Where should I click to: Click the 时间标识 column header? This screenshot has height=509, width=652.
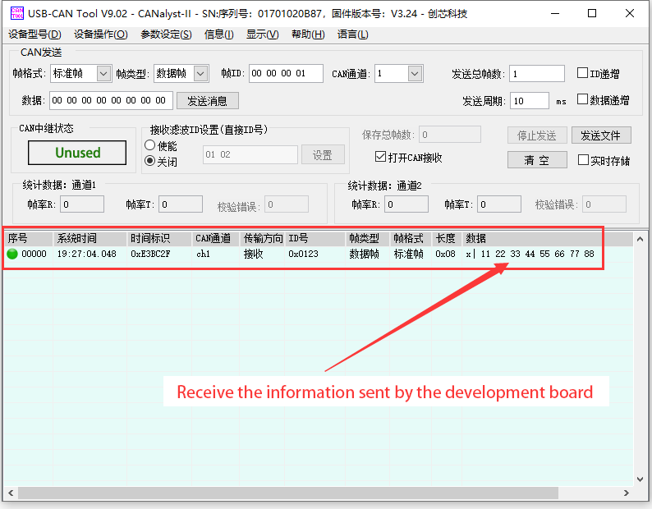pos(159,238)
